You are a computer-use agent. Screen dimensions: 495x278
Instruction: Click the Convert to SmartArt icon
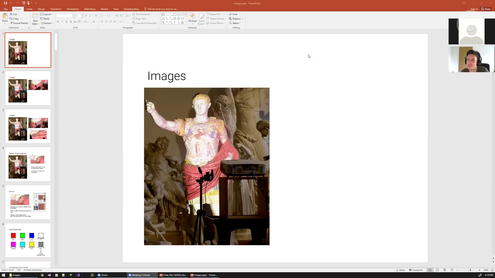(x=134, y=23)
